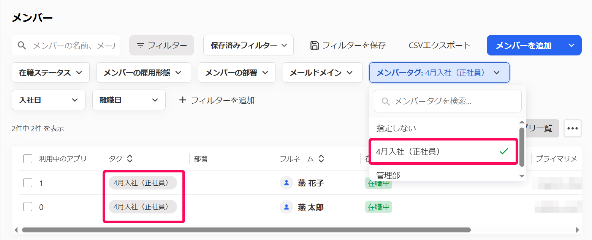Click app count 1 in 燕 花子 row
This screenshot has width=592, height=240.
(x=41, y=183)
